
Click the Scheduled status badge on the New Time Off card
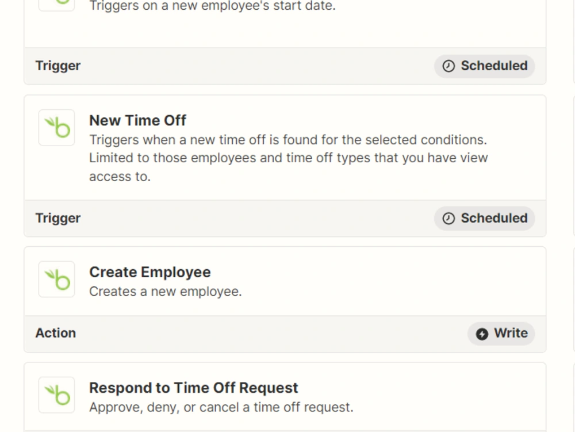click(484, 219)
